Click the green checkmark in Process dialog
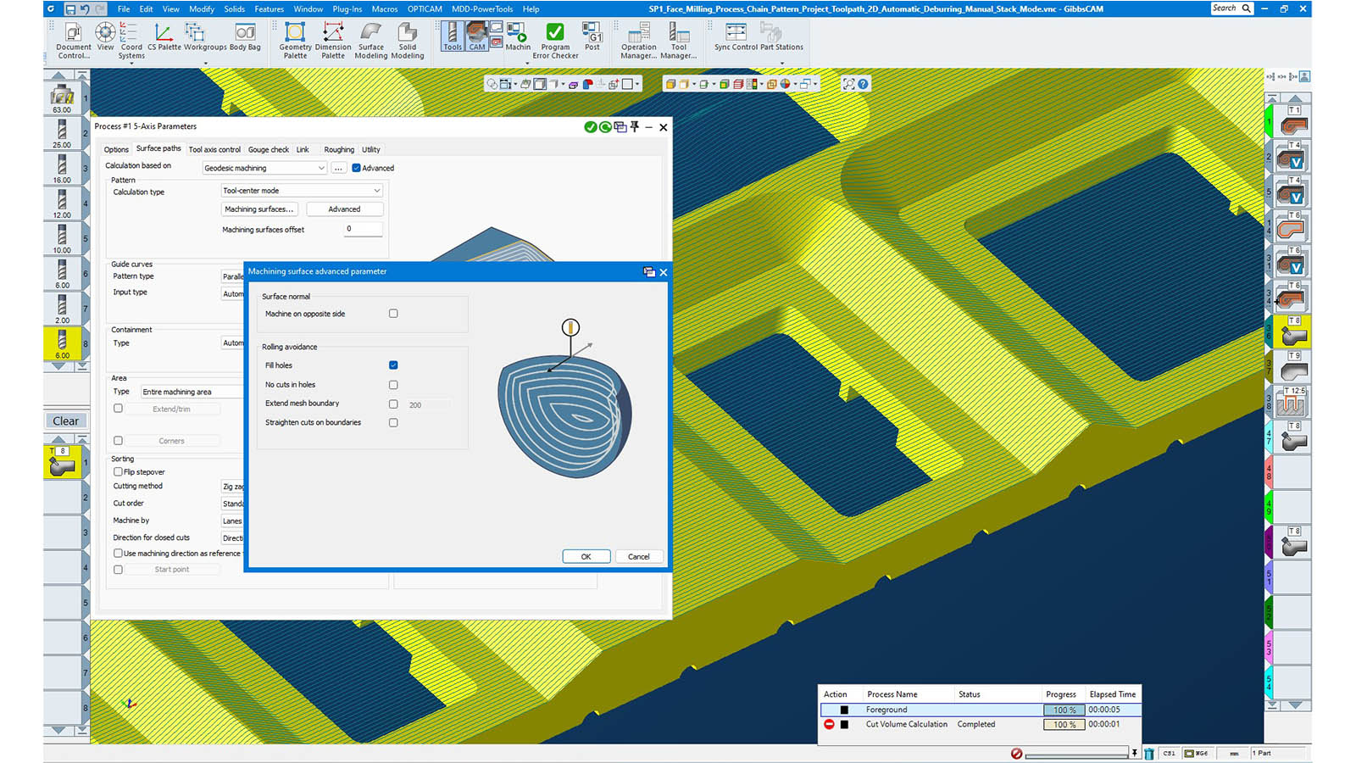This screenshot has height=763, width=1356. point(590,127)
